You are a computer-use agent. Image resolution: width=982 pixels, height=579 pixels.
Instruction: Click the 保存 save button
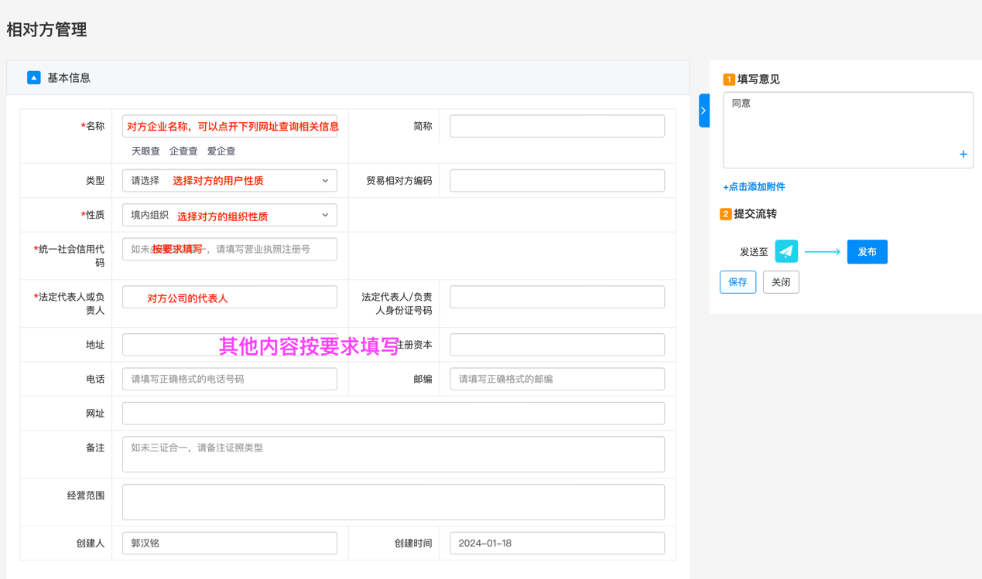coord(737,282)
